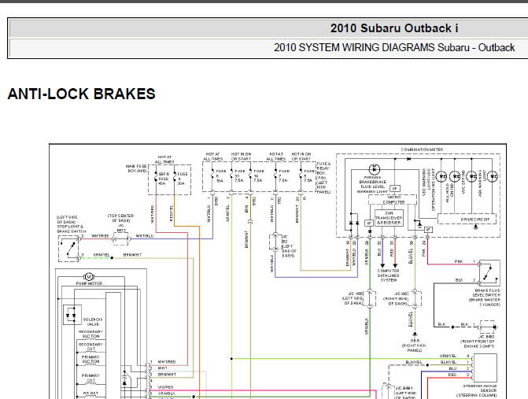This screenshot has width=528, height=399.
Task: Click the "MAIN FUSE BOX" label
Action: click(x=136, y=168)
